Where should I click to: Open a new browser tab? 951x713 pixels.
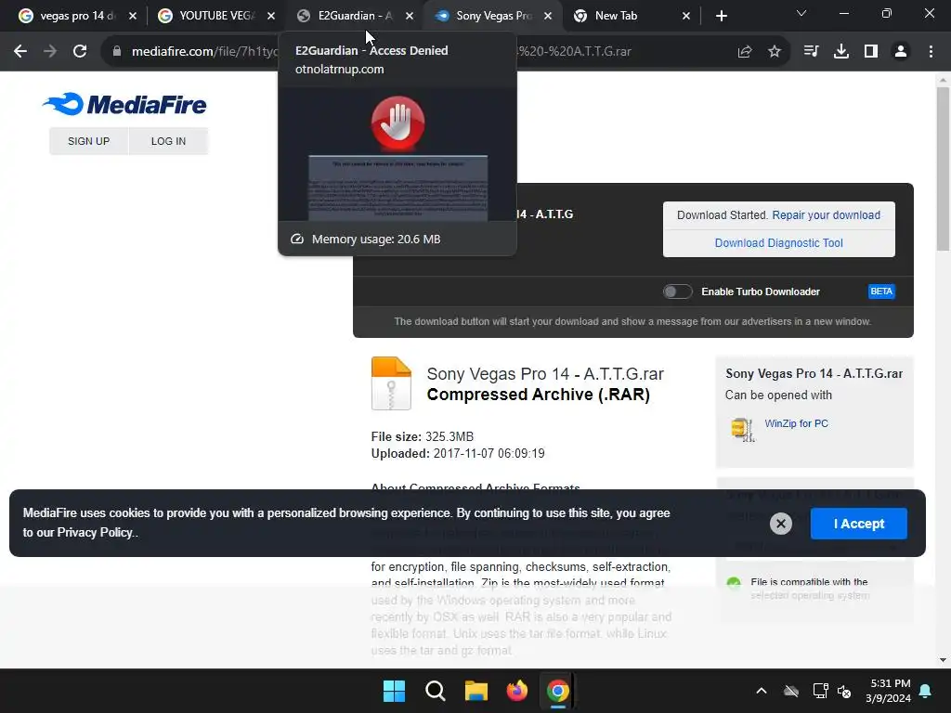click(721, 16)
